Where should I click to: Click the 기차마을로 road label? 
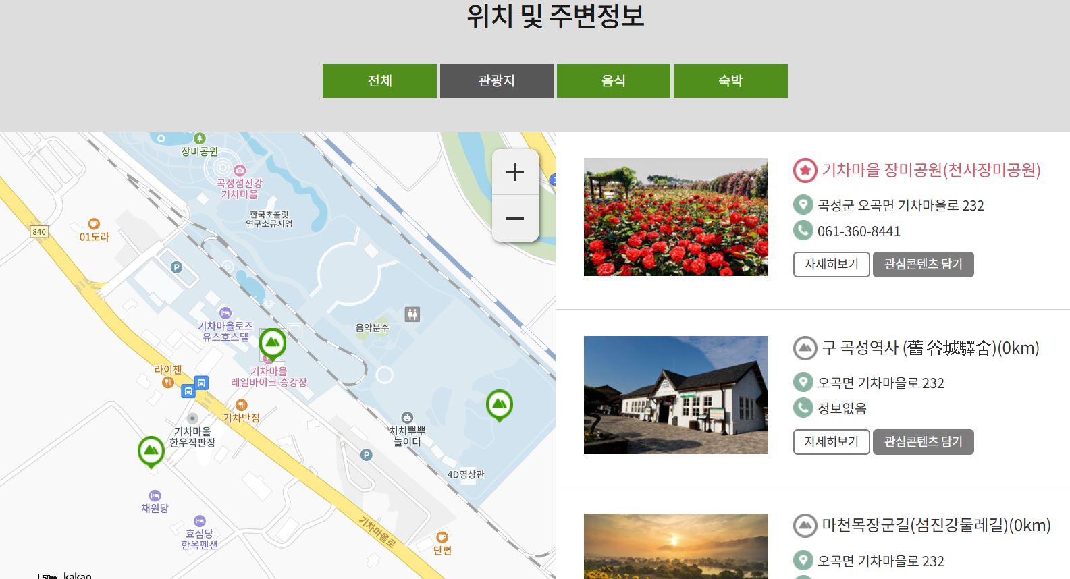point(377,532)
